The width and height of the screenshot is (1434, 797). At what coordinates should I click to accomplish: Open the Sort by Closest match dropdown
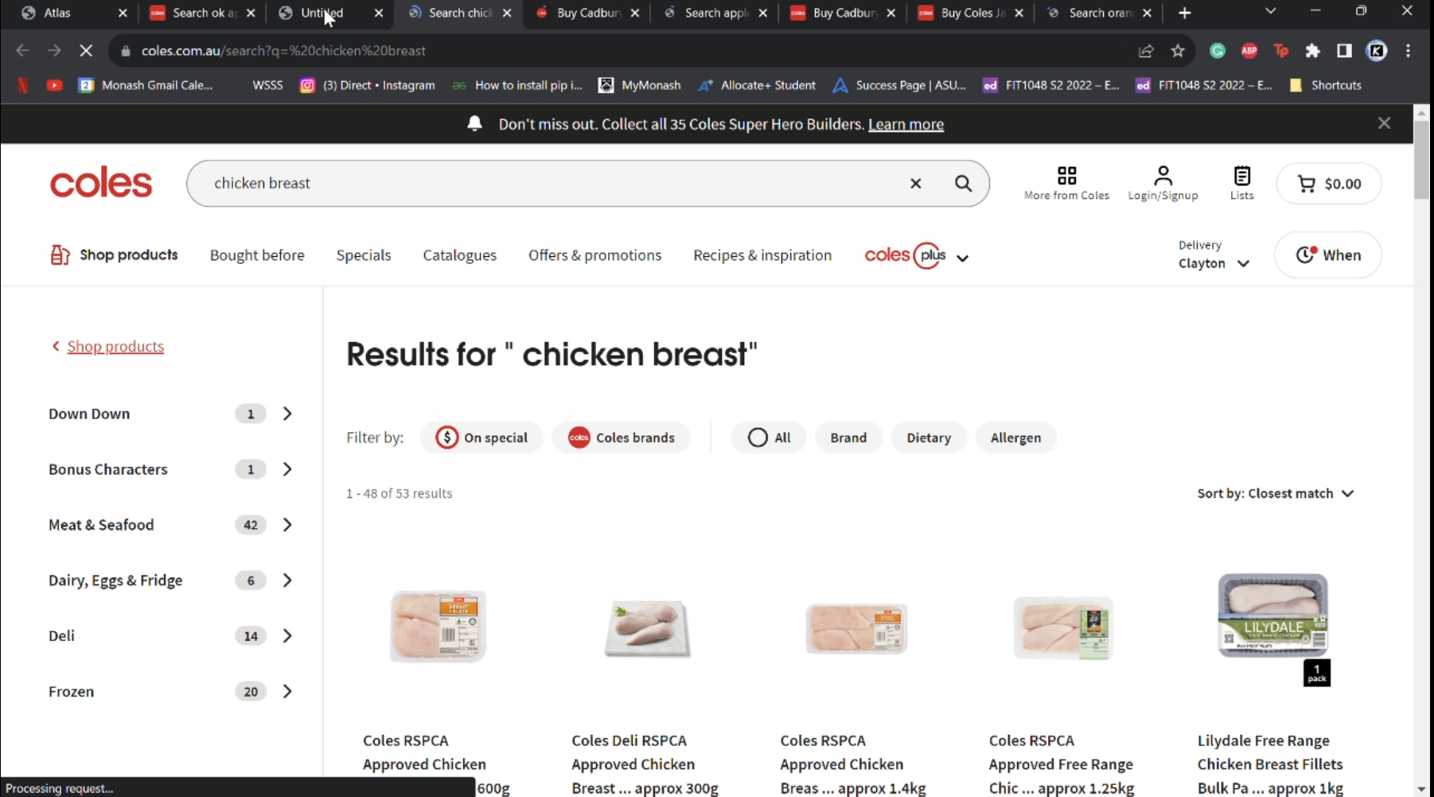[1275, 493]
